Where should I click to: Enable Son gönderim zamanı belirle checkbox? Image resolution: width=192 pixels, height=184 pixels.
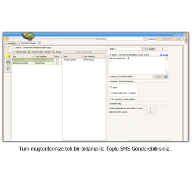(110, 99)
